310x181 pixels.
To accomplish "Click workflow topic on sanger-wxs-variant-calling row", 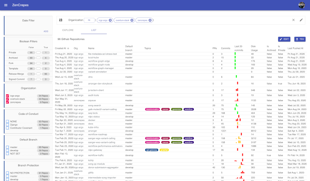I will click(x=189, y=142).
